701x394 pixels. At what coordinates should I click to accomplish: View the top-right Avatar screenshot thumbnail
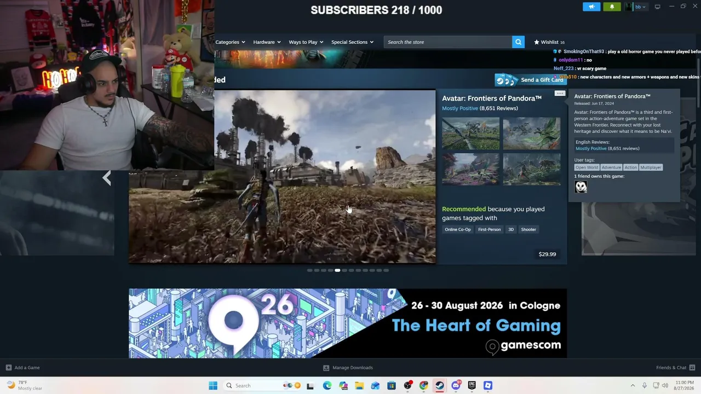point(532,133)
